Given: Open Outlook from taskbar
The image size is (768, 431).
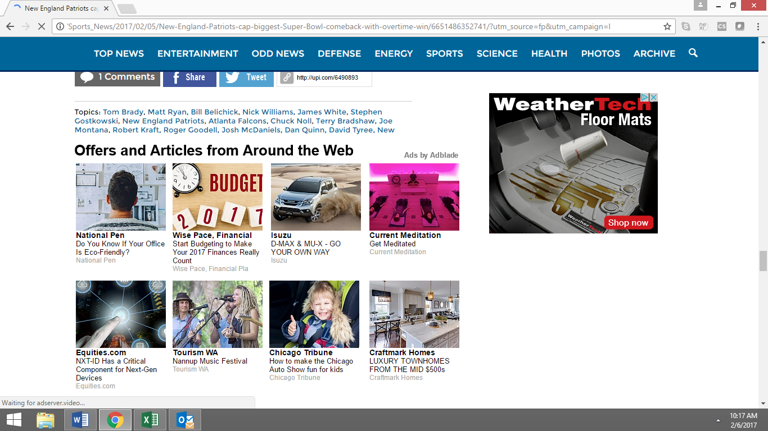Looking at the screenshot, I should point(184,420).
